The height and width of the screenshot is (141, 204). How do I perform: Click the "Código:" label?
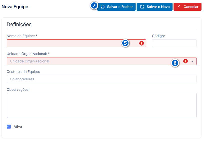pos(158,36)
